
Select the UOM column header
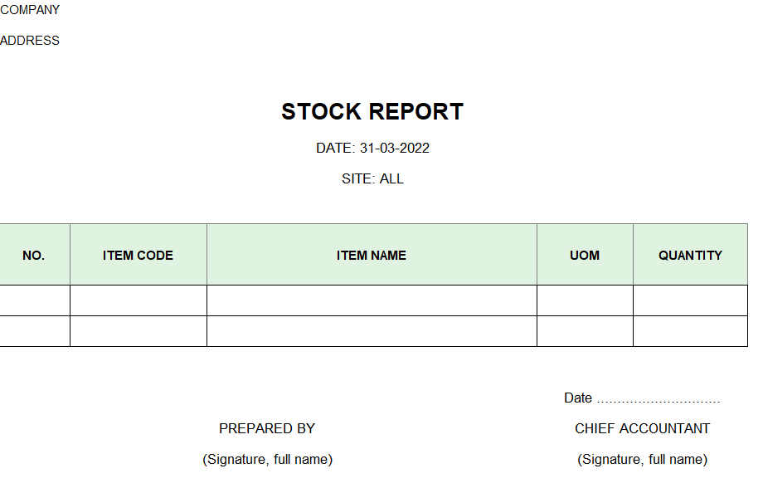point(585,255)
